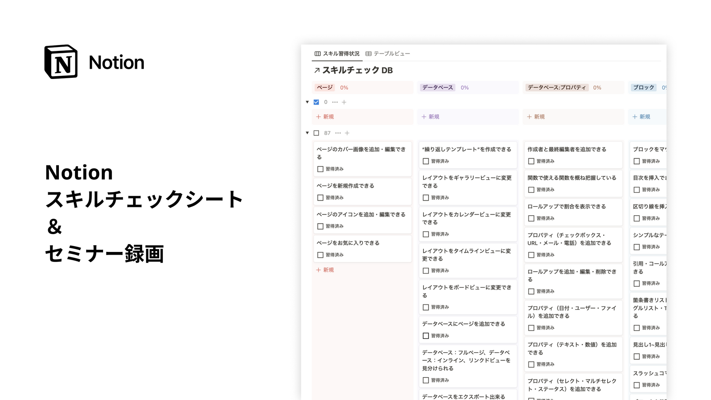Open the three-dot menu for group 0
Viewport: 711px width, 400px height.
pyautogui.click(x=335, y=102)
